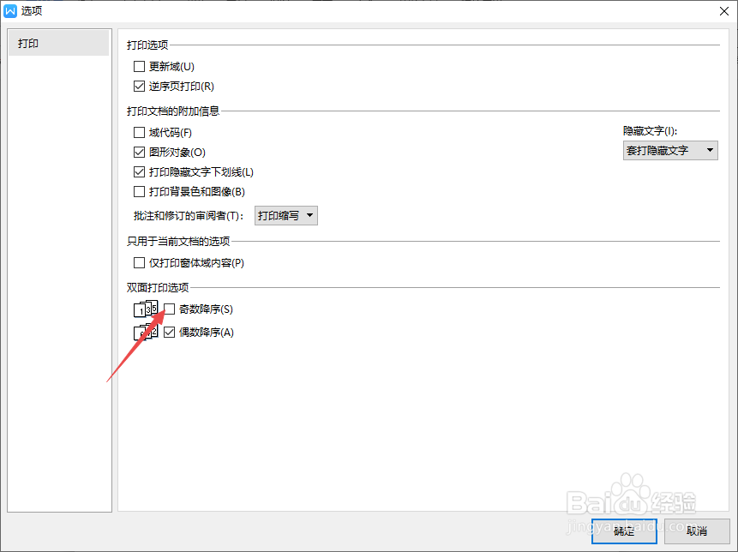Uncheck the 偶数降序 checkbox
Viewport: 738px width, 552px height.
coord(167,332)
